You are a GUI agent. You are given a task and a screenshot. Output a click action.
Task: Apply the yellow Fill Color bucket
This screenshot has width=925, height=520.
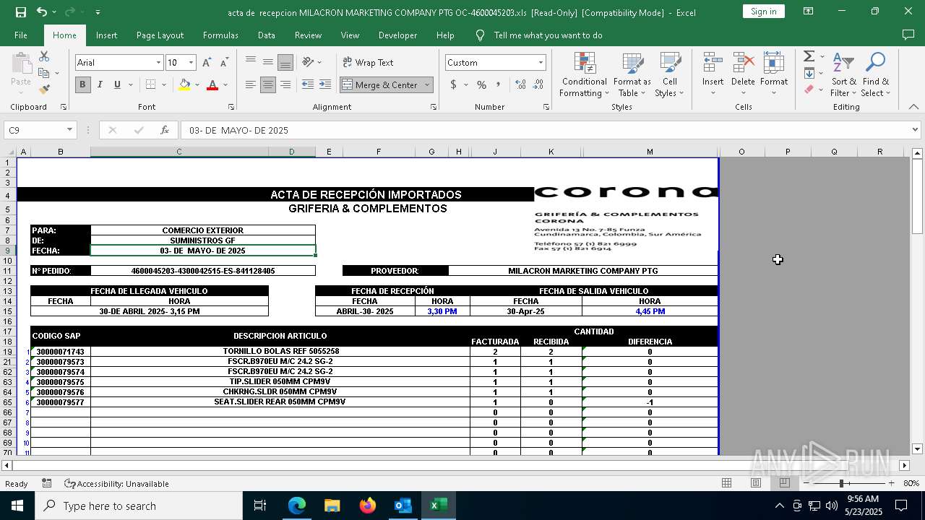pos(184,84)
